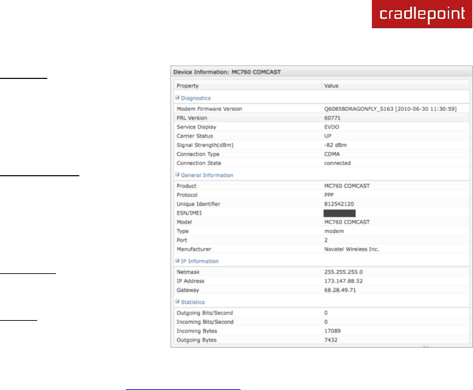The height and width of the screenshot is (390, 473).
Task: Select MC760 COMCAST in the Product row
Action: pos(347,186)
